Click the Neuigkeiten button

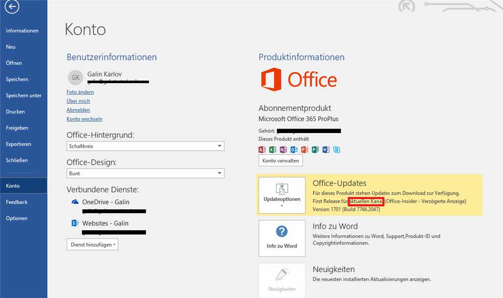coord(282,281)
